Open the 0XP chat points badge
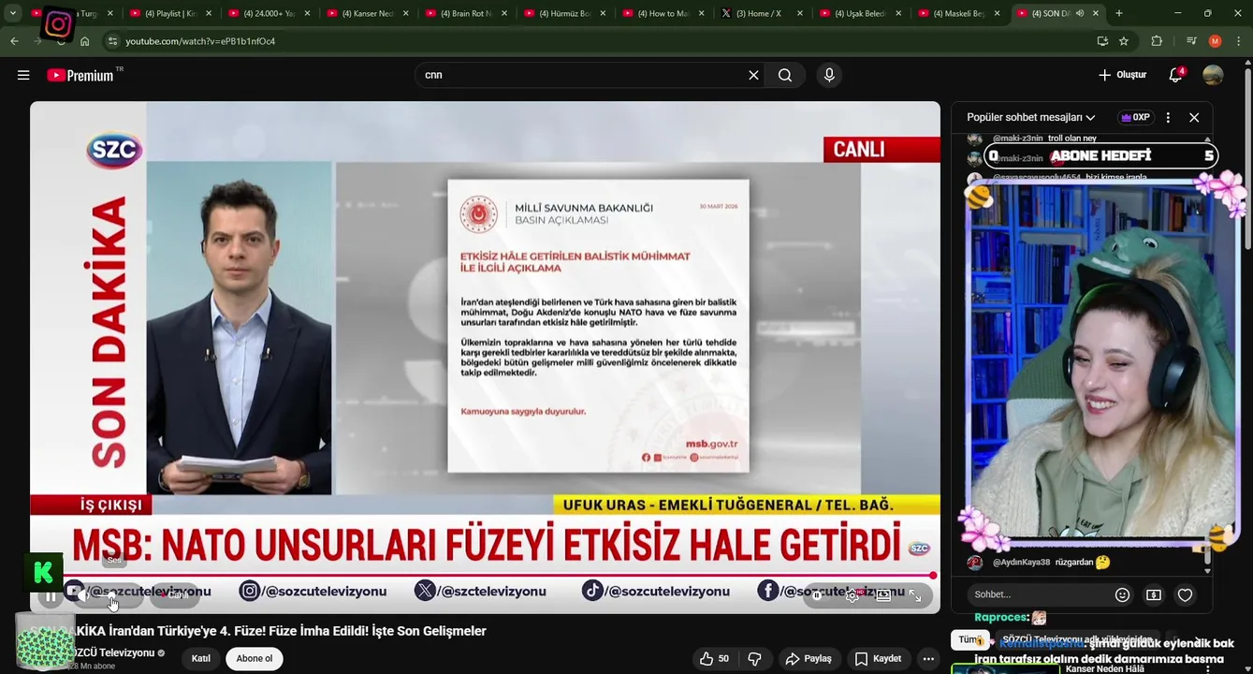Screen dimensions: 1253x674 (x=1135, y=118)
